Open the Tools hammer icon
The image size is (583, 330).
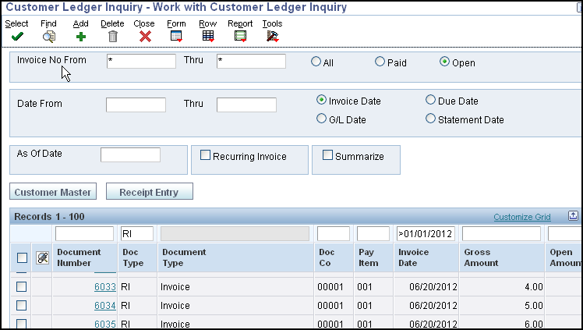coord(273,36)
